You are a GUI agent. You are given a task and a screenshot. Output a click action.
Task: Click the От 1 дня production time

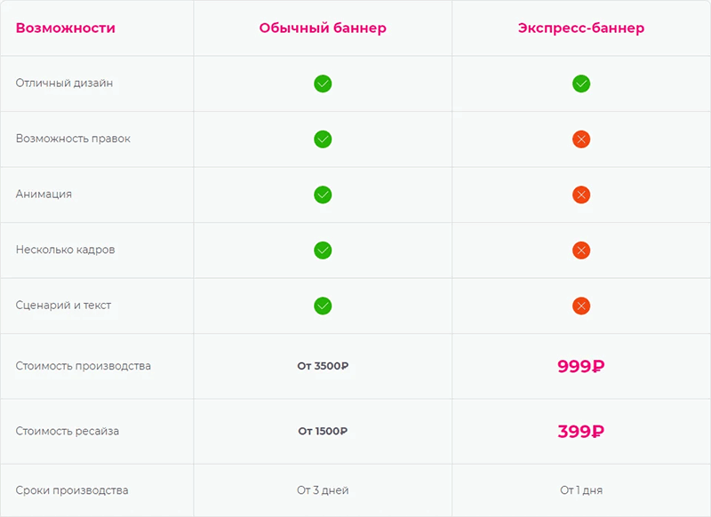point(581,490)
